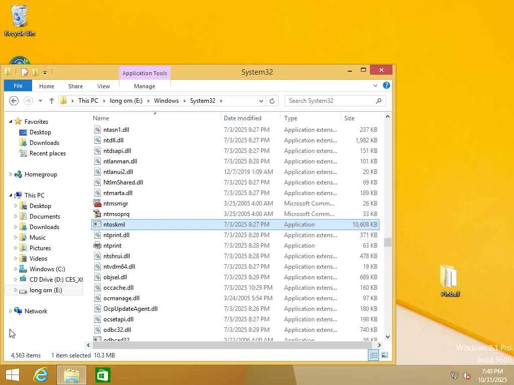Click File Explorer taskbar button

pos(72,375)
